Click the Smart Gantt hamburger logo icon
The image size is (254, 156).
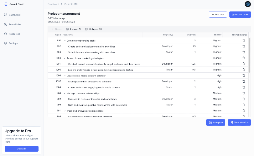point(6,4)
